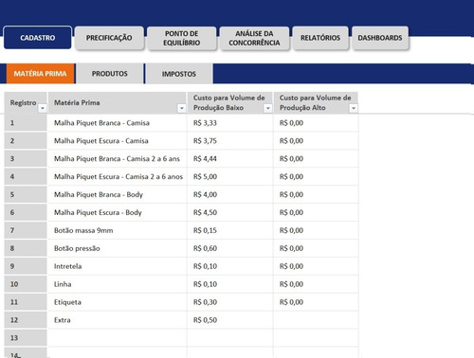The image size is (474, 358).
Task: Select 'Malha Piquet Escura - Camisa 2 a 6 anos'
Action: coord(118,176)
